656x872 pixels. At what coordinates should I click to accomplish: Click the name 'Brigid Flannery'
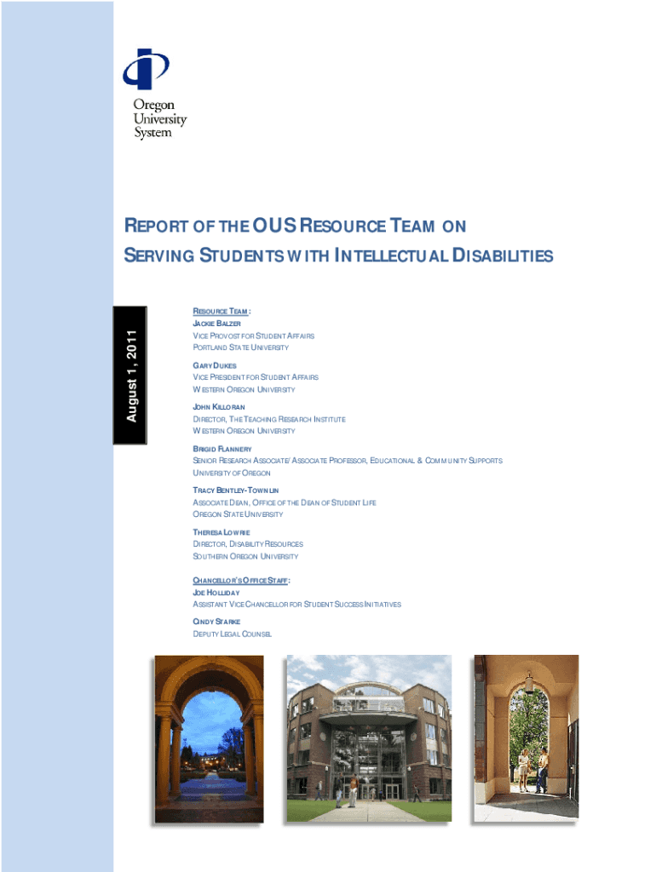point(222,448)
